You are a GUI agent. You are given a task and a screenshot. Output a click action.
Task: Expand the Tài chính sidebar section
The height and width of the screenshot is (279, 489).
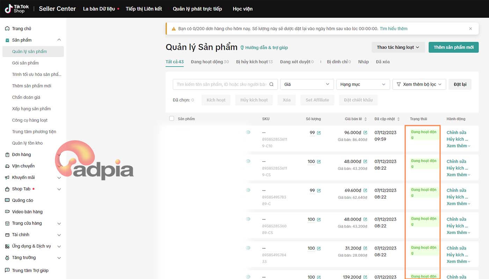pos(59,235)
